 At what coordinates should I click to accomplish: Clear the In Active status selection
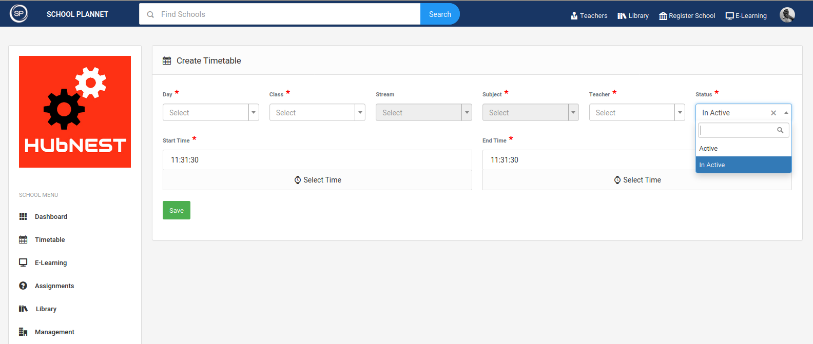coord(773,113)
